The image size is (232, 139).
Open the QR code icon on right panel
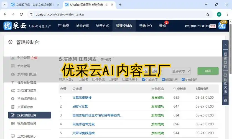tap(225, 100)
